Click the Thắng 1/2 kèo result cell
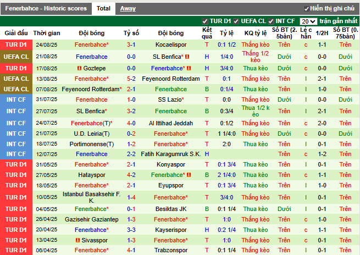 click(x=256, y=57)
